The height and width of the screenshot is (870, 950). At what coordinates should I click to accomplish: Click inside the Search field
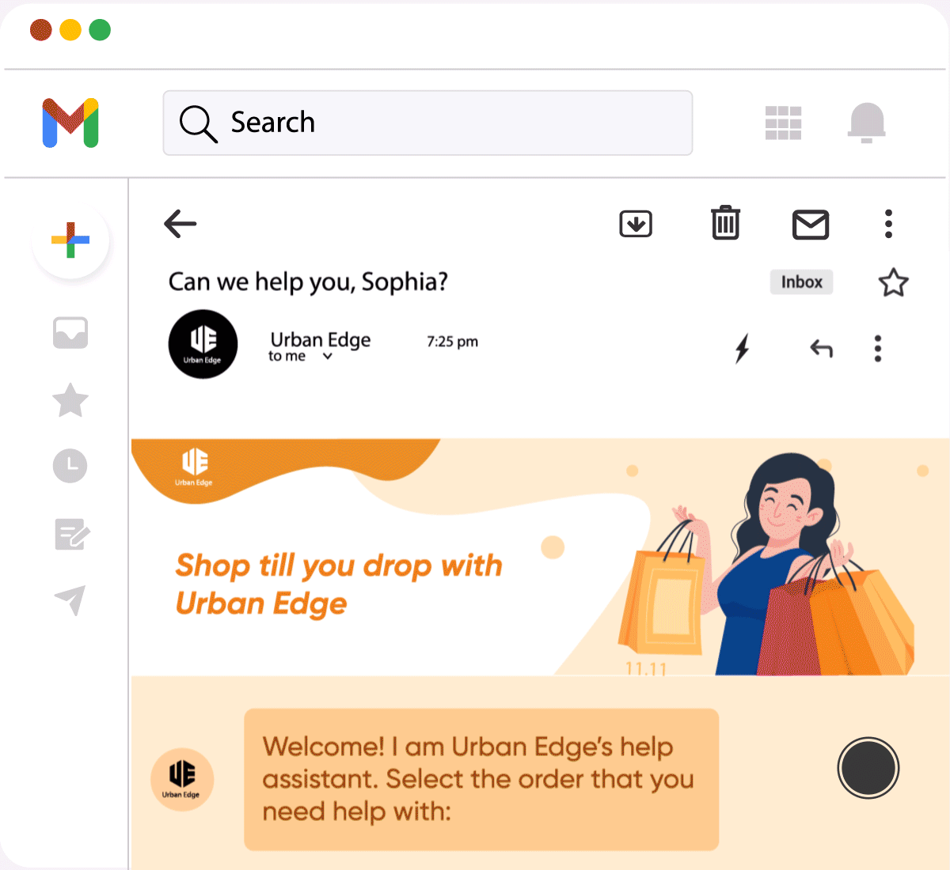(x=427, y=123)
